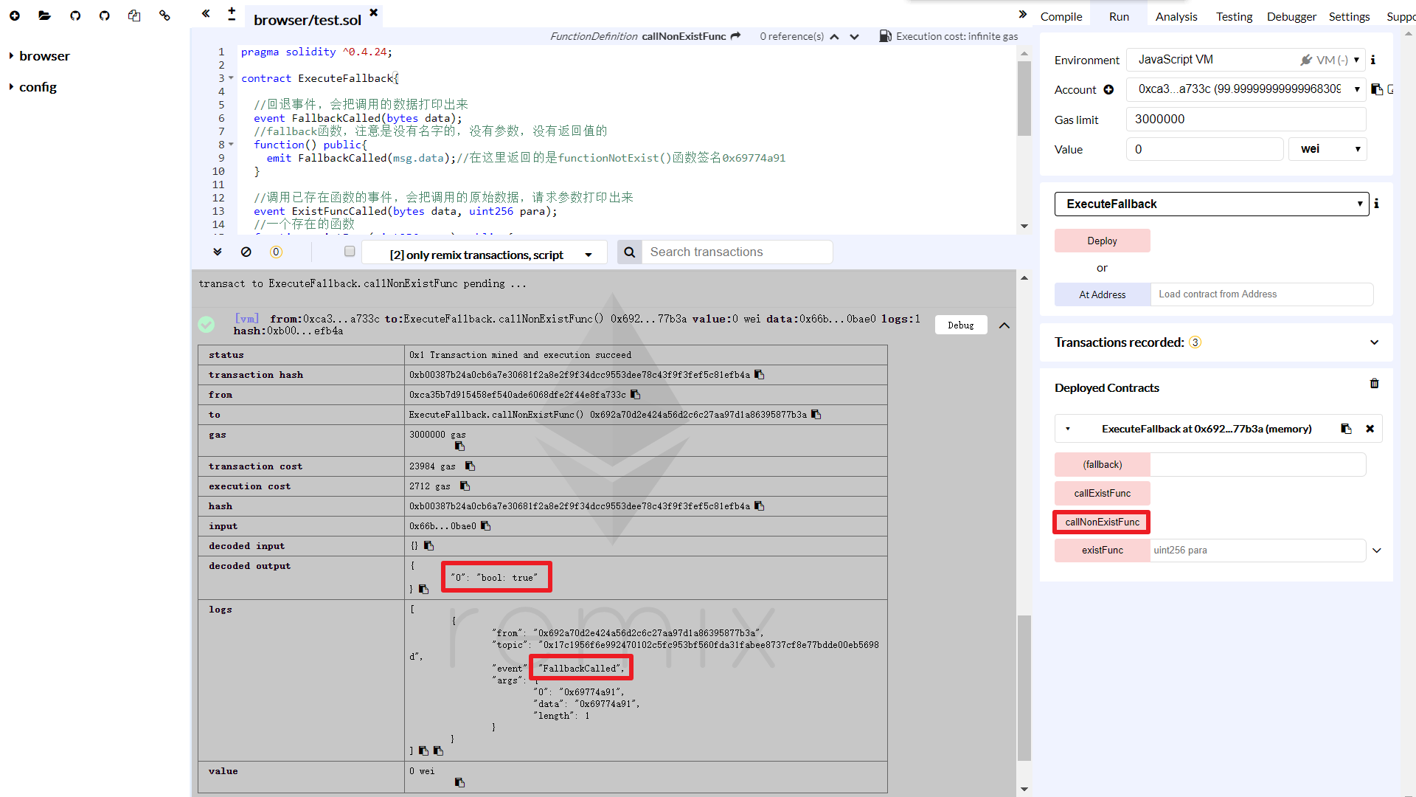Open the Analysis tab

point(1176,16)
